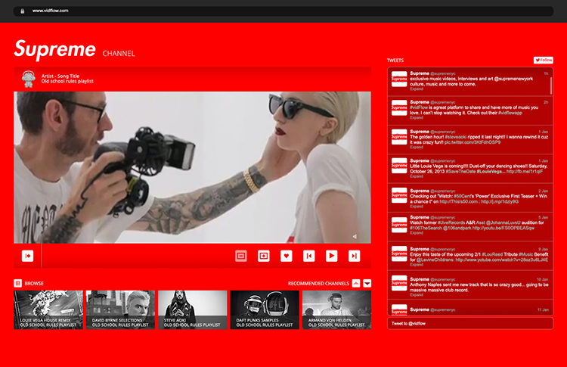Click the volume speaker icon on the video

pos(355,236)
